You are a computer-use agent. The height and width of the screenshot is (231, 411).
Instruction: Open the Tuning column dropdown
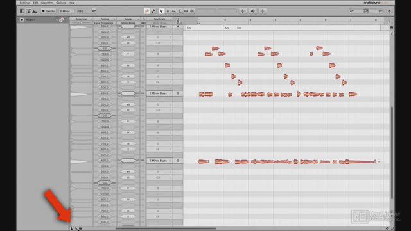[105, 19]
